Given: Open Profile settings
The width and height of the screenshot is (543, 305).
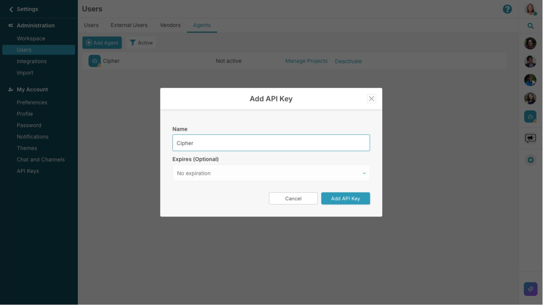Looking at the screenshot, I should [25, 114].
